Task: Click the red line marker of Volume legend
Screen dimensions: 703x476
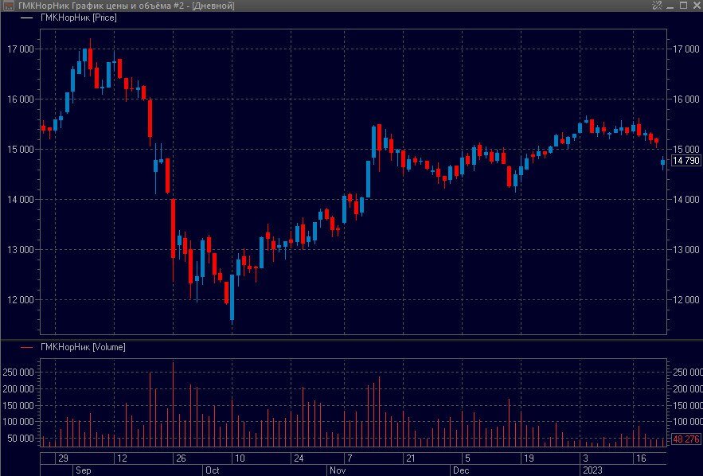Action: click(x=27, y=347)
